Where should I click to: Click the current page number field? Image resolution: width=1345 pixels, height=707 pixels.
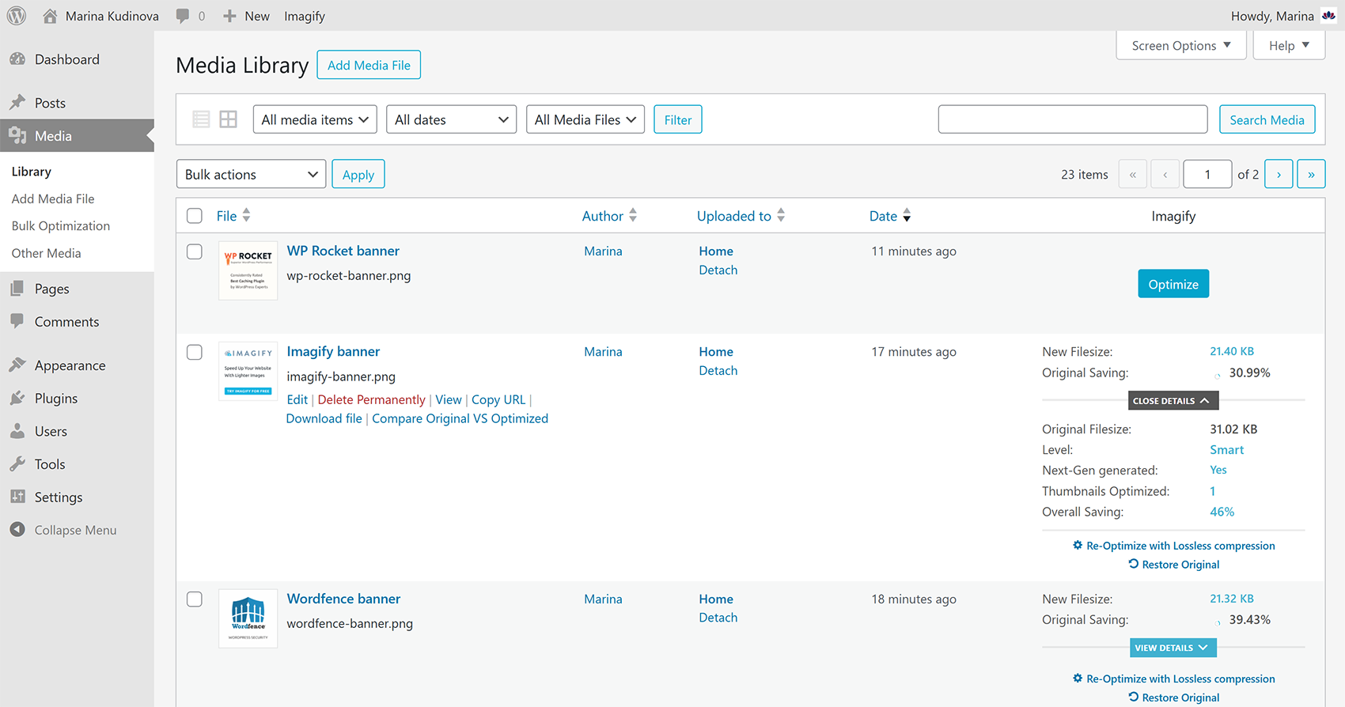(x=1207, y=174)
